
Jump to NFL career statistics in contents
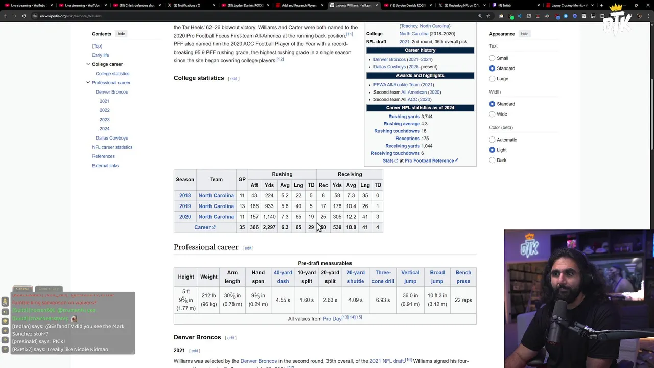(112, 147)
